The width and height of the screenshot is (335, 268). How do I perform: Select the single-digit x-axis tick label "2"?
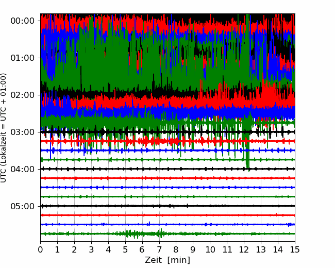tap(74, 249)
